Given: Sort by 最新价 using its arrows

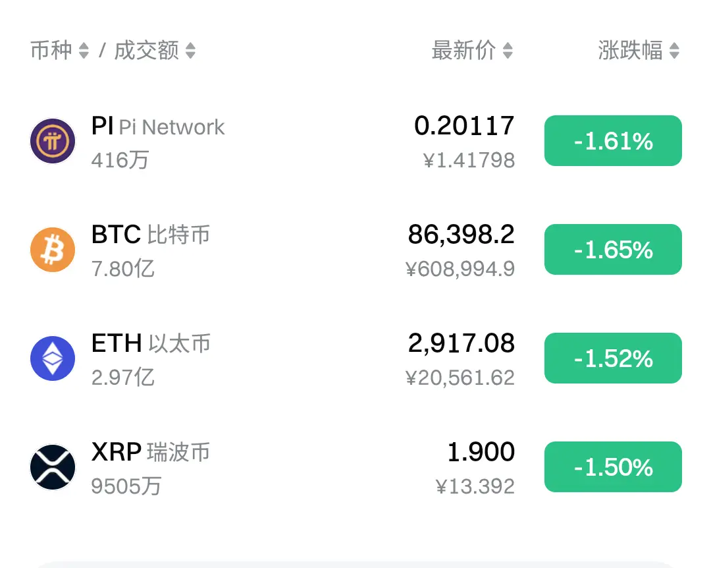Looking at the screenshot, I should 508,50.
